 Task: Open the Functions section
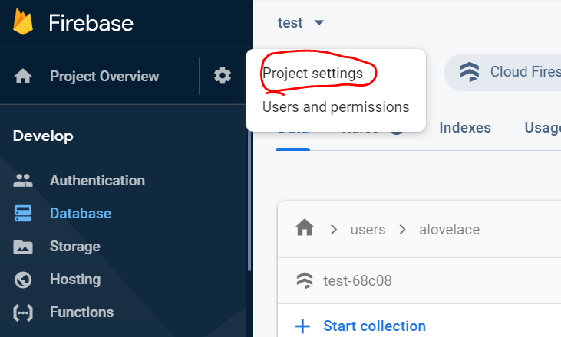point(81,312)
